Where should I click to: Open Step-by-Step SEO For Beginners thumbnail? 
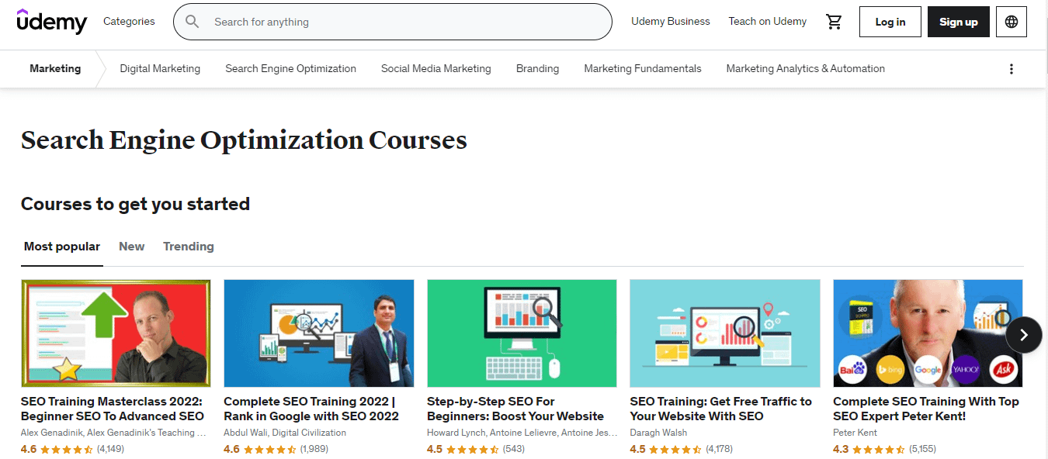(522, 333)
